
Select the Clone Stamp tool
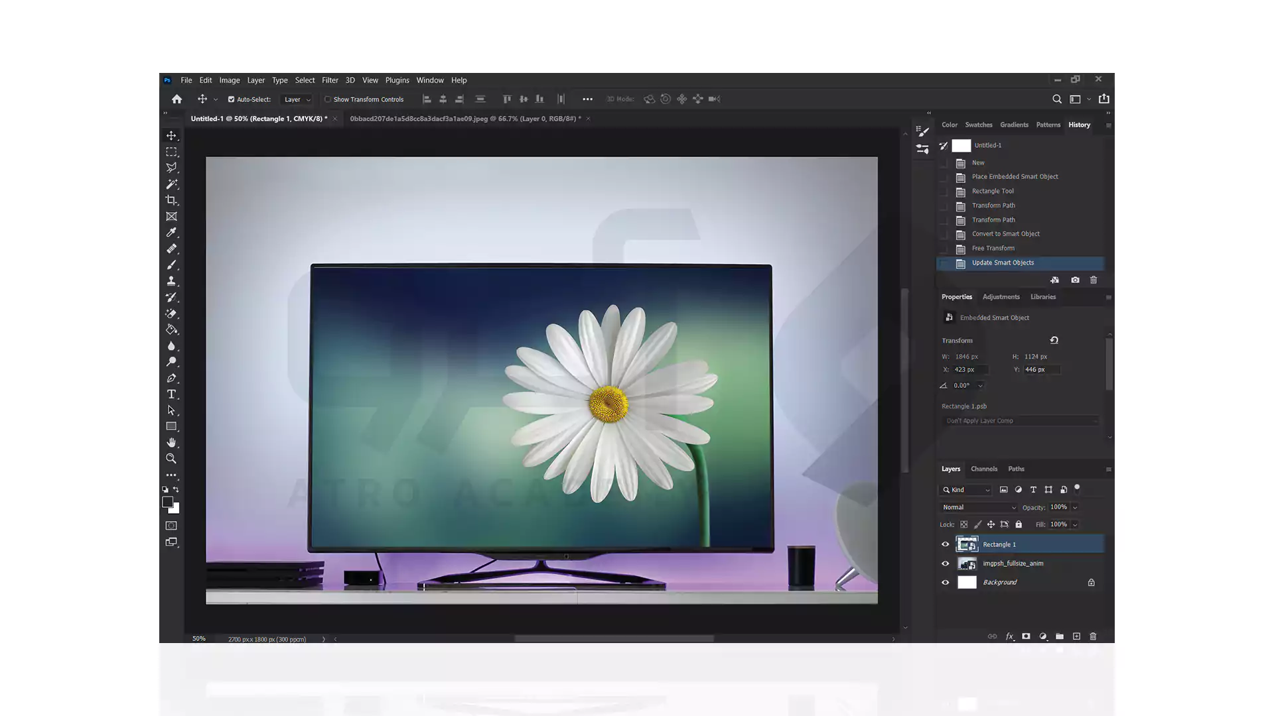pos(171,281)
